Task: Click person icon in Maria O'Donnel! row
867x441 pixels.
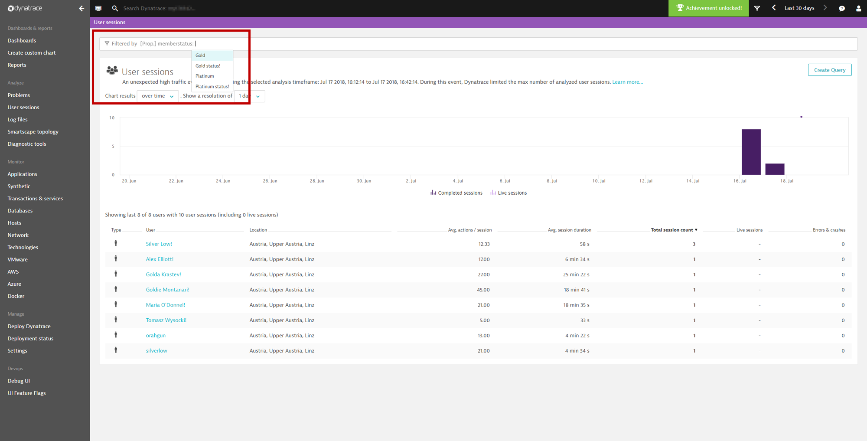Action: (x=116, y=304)
